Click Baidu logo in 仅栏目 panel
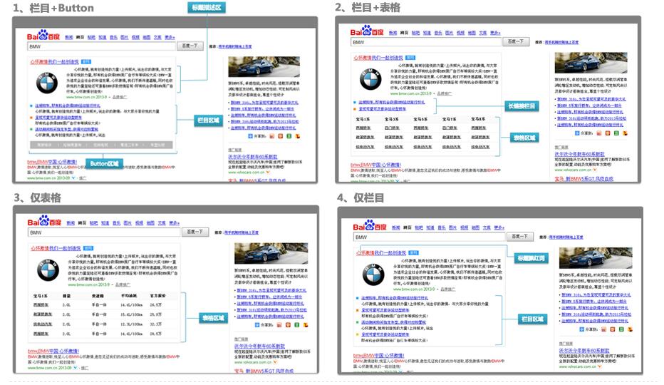 (370, 225)
